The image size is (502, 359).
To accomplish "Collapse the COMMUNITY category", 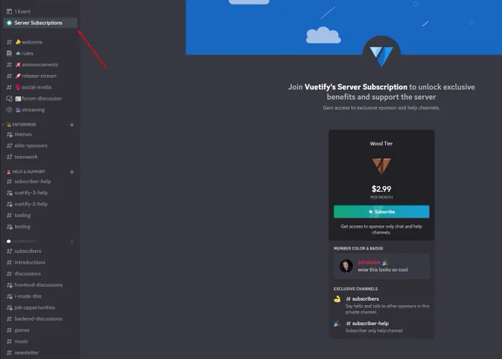I will click(21, 241).
